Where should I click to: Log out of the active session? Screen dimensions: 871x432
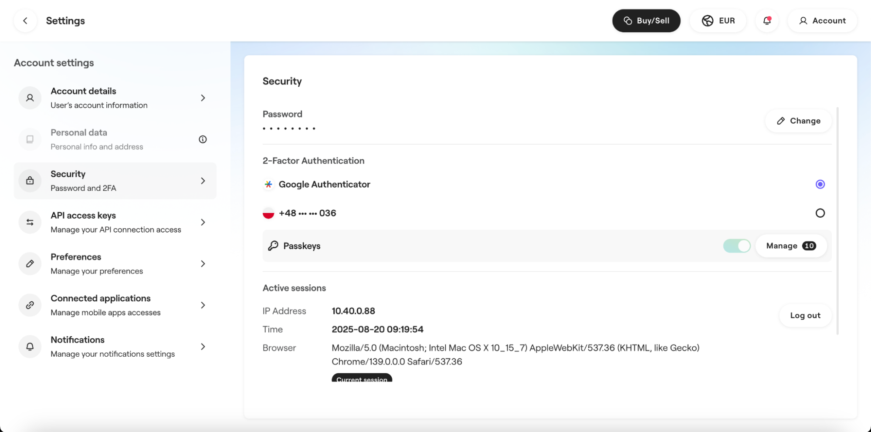805,315
